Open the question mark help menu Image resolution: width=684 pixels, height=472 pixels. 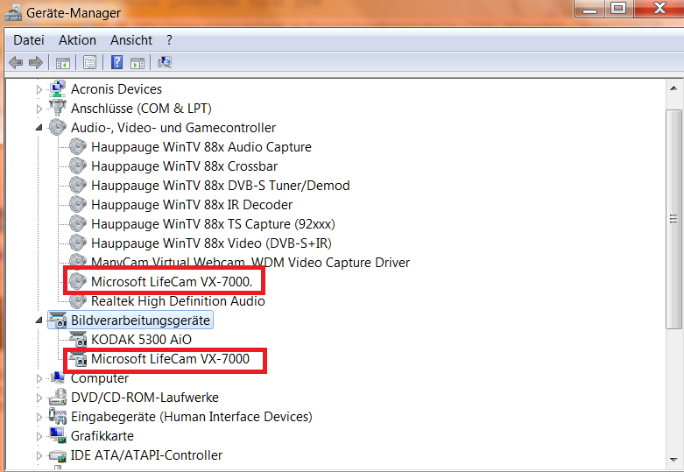coord(169,40)
